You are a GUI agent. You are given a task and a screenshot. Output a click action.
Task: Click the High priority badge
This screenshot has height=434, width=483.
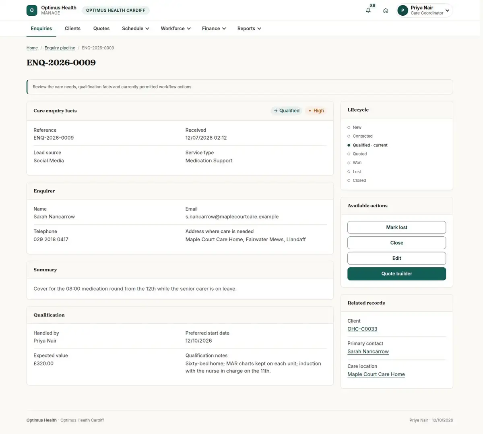(316, 111)
